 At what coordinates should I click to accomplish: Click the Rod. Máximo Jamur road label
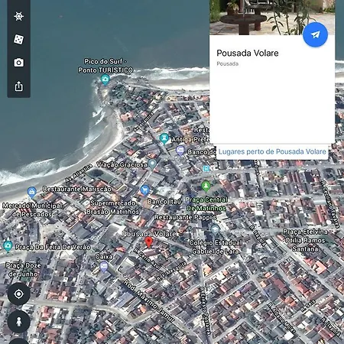(x=149, y=301)
